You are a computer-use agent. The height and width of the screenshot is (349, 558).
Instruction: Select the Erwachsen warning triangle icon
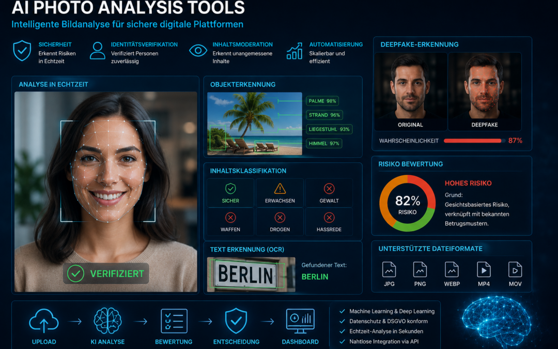pyautogui.click(x=280, y=188)
